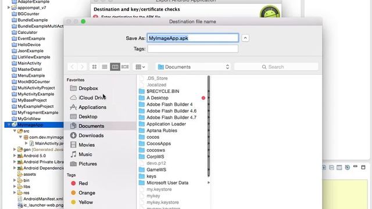Click the Eclipse panel minimize icon
Image resolution: width=372 pixels, height=209 pixels.
(355, 167)
